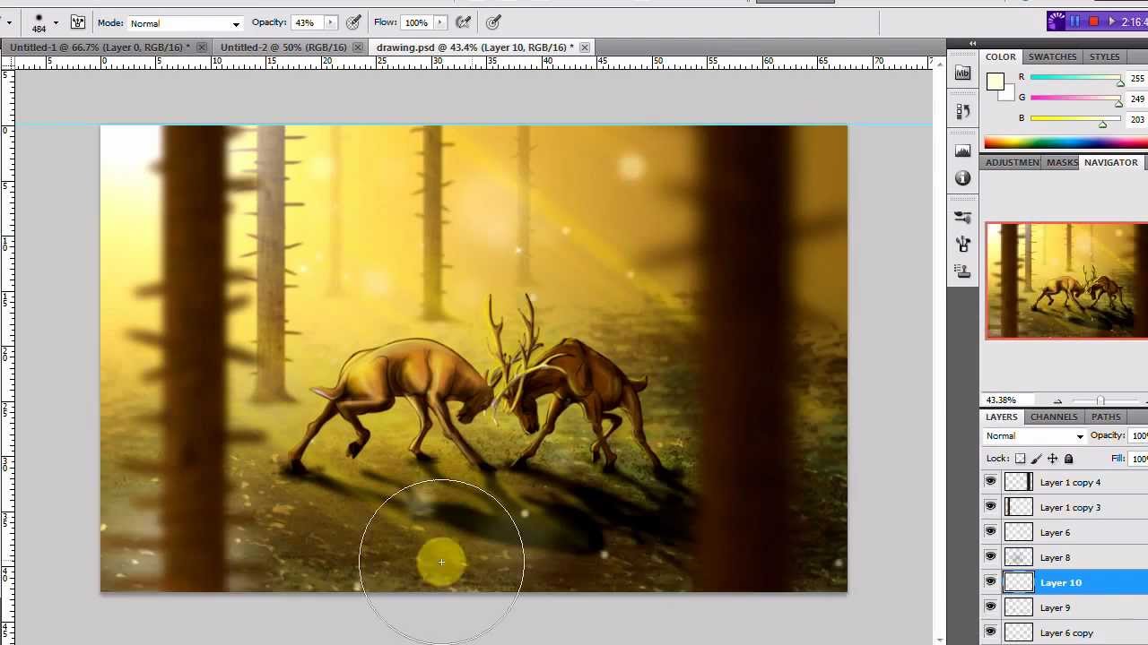
Task: Open the History panel icon
Action: [x=963, y=111]
